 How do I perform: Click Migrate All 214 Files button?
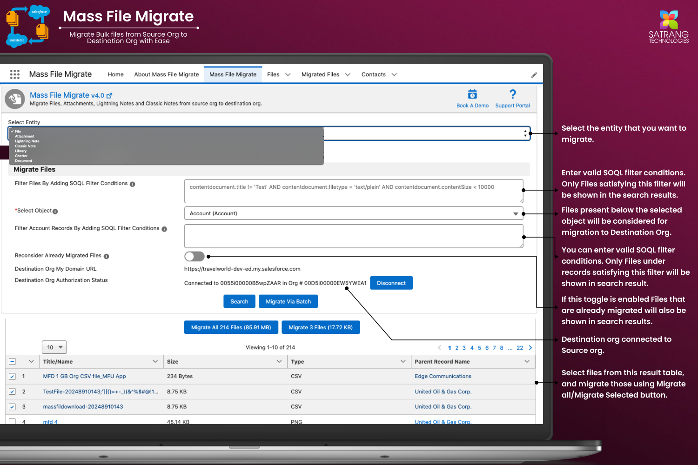(x=231, y=327)
